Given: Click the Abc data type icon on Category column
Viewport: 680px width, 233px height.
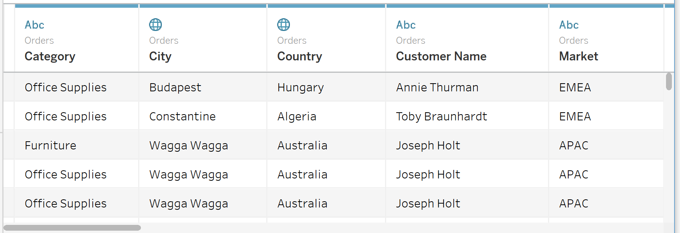Looking at the screenshot, I should point(34,25).
